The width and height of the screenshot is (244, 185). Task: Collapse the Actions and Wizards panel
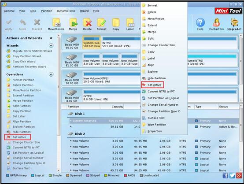click(51, 38)
